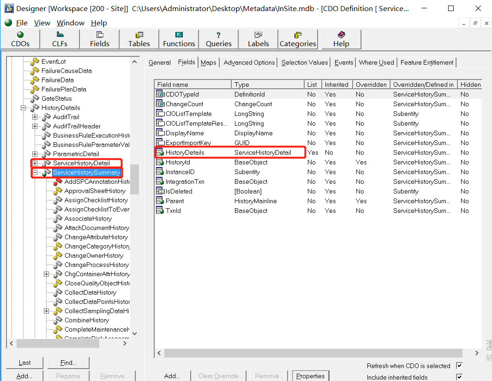Click the Type column header
The width and height of the screenshot is (492, 381).
[268, 85]
